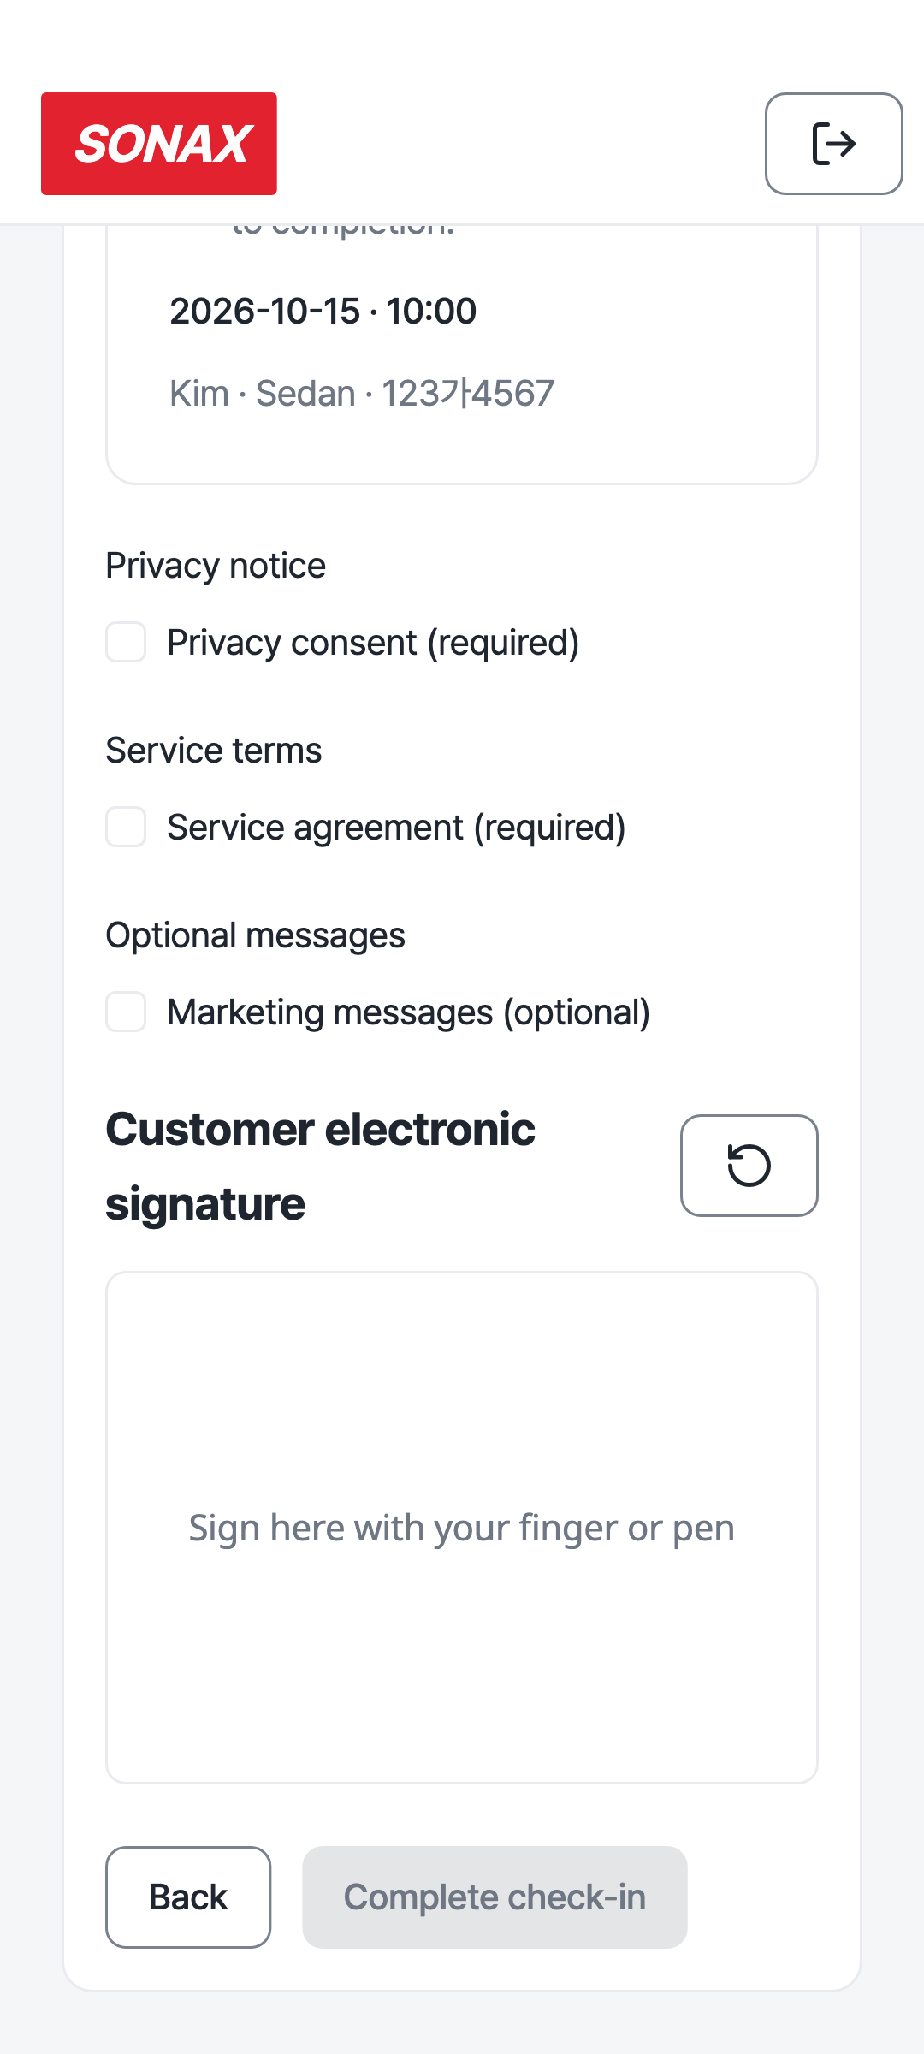Select the 2026-10-15 · 10:00 reservation time

pos(323,311)
